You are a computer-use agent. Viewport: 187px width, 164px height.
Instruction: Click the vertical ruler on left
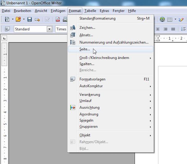(4, 103)
